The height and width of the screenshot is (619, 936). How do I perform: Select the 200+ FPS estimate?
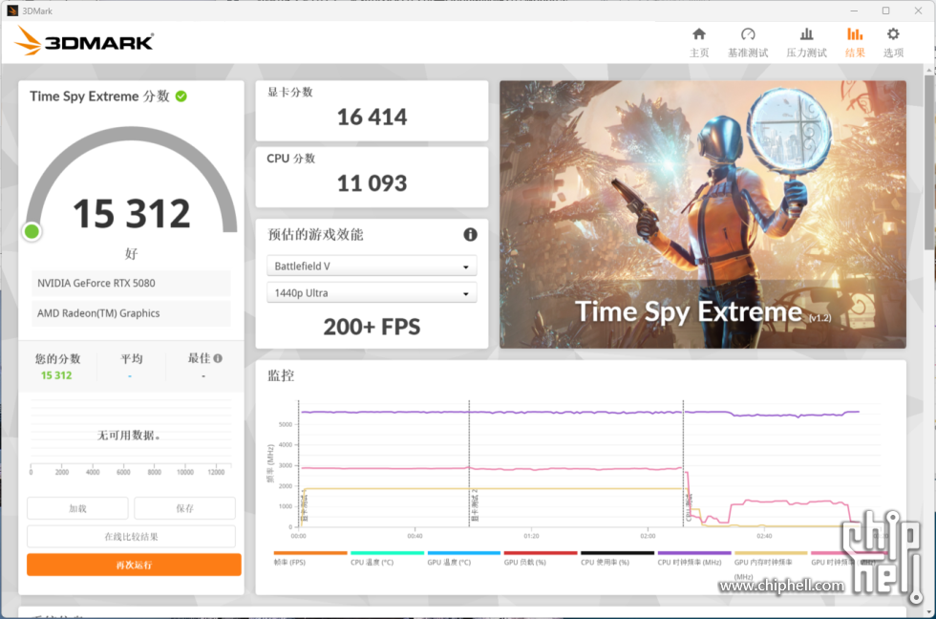[372, 327]
